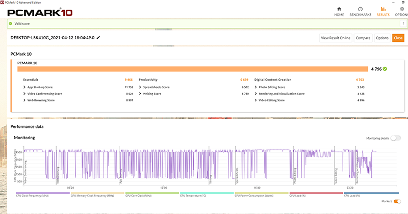The height and width of the screenshot is (214, 408).
Task: Open the result Options button
Action: pyautogui.click(x=382, y=38)
